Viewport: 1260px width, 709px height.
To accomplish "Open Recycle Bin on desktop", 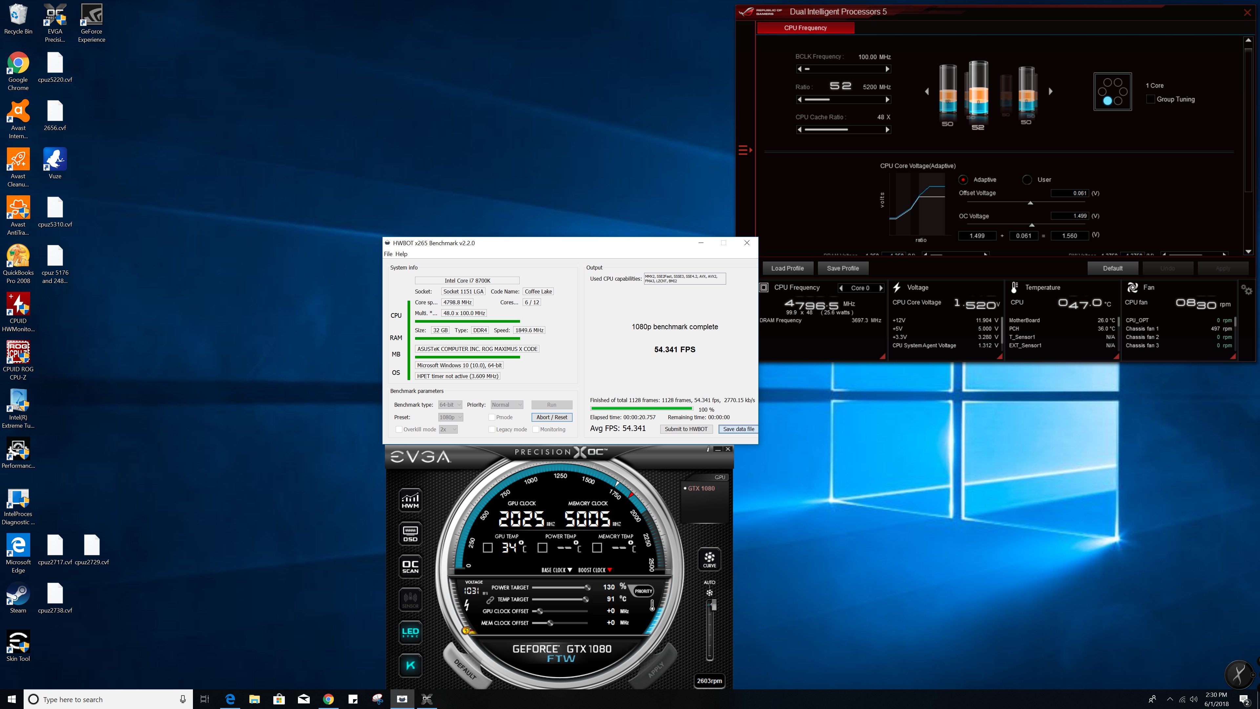I will click(x=18, y=20).
